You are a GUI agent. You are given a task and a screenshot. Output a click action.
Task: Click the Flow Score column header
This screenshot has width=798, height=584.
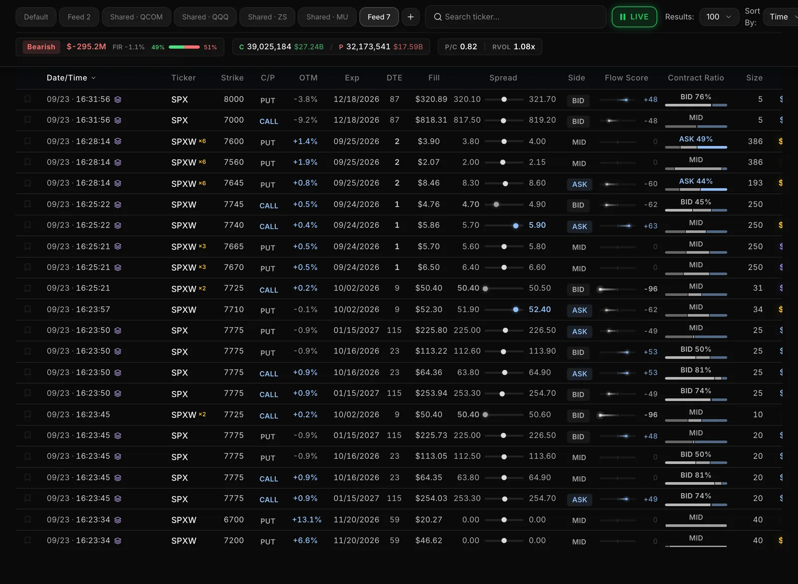626,78
